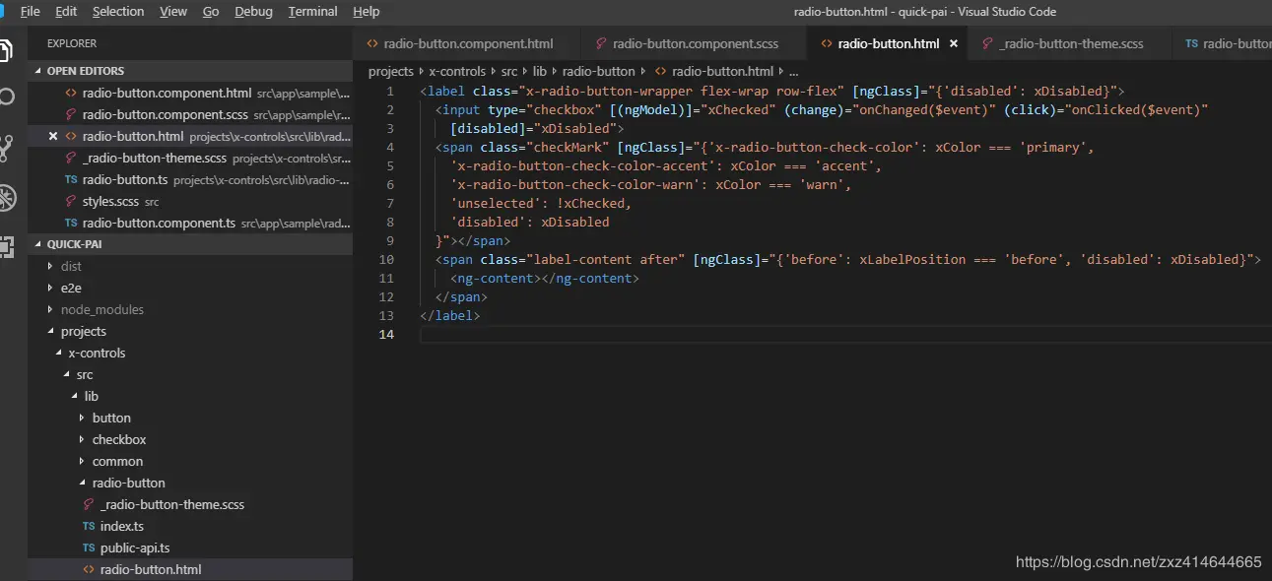Viewport: 1272px width, 581px height.
Task: Open the Debug menu
Action: pyautogui.click(x=254, y=12)
